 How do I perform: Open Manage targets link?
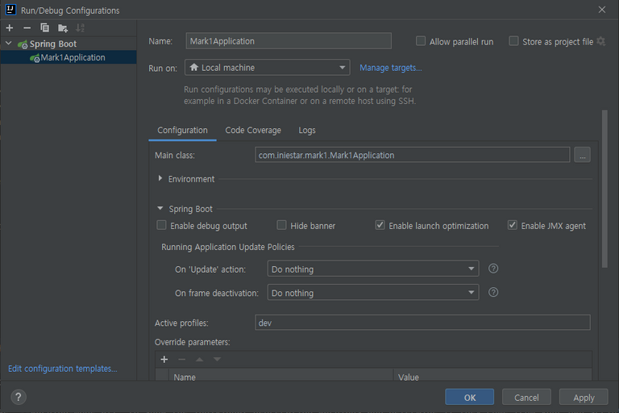391,68
